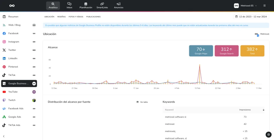Select 'metricool' keyword row
This screenshot has height=140, width=274.
pyautogui.click(x=214, y=124)
